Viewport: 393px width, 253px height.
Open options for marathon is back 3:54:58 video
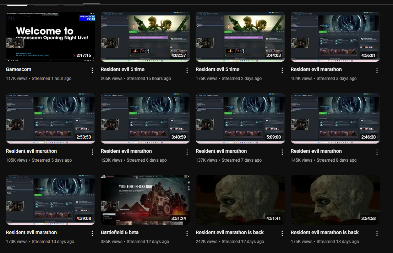click(x=377, y=233)
